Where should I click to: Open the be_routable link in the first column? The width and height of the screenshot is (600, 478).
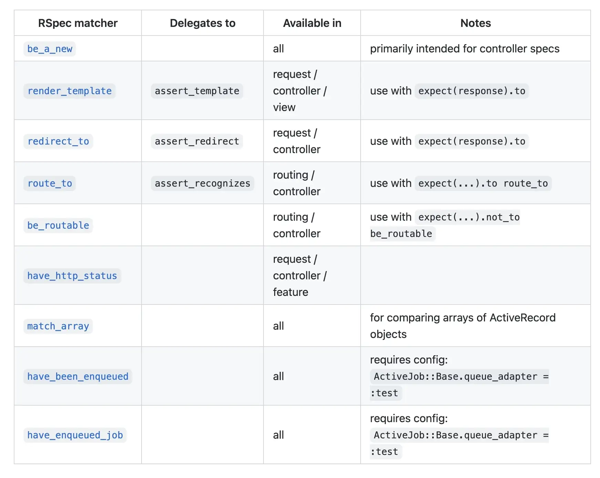[58, 226]
